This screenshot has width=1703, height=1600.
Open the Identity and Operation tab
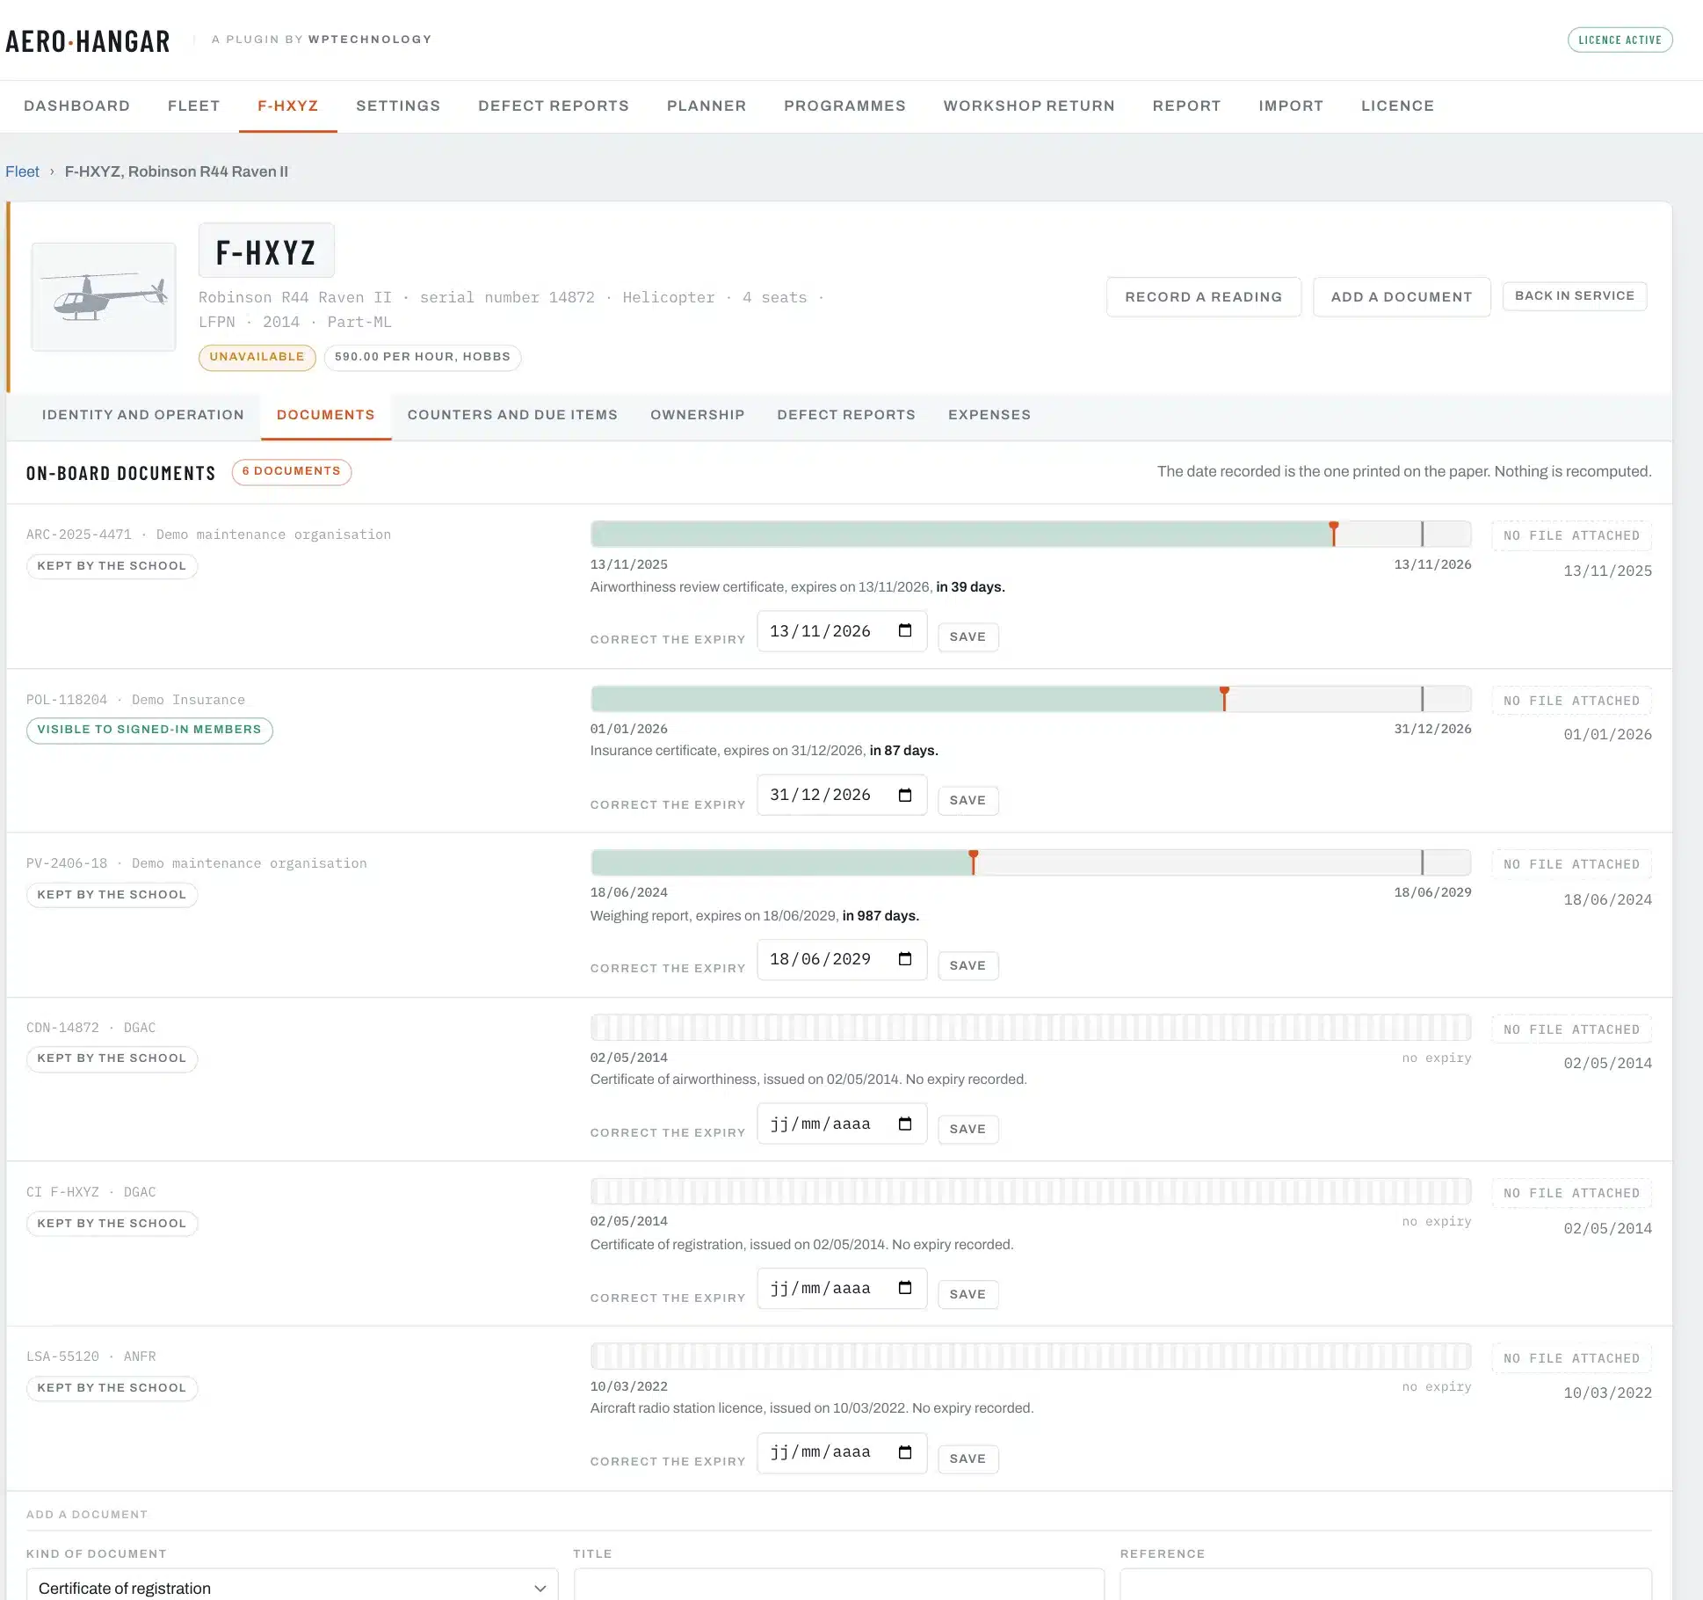(143, 415)
